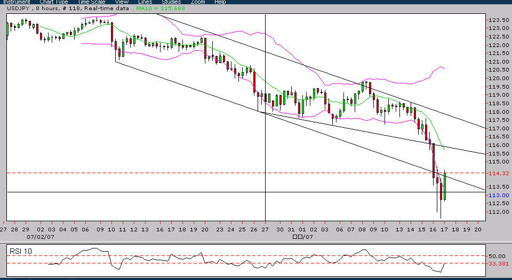Open the Help menu

click(220, 2)
